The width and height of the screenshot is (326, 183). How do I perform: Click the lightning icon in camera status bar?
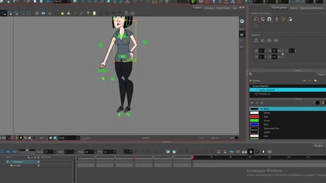(21, 138)
